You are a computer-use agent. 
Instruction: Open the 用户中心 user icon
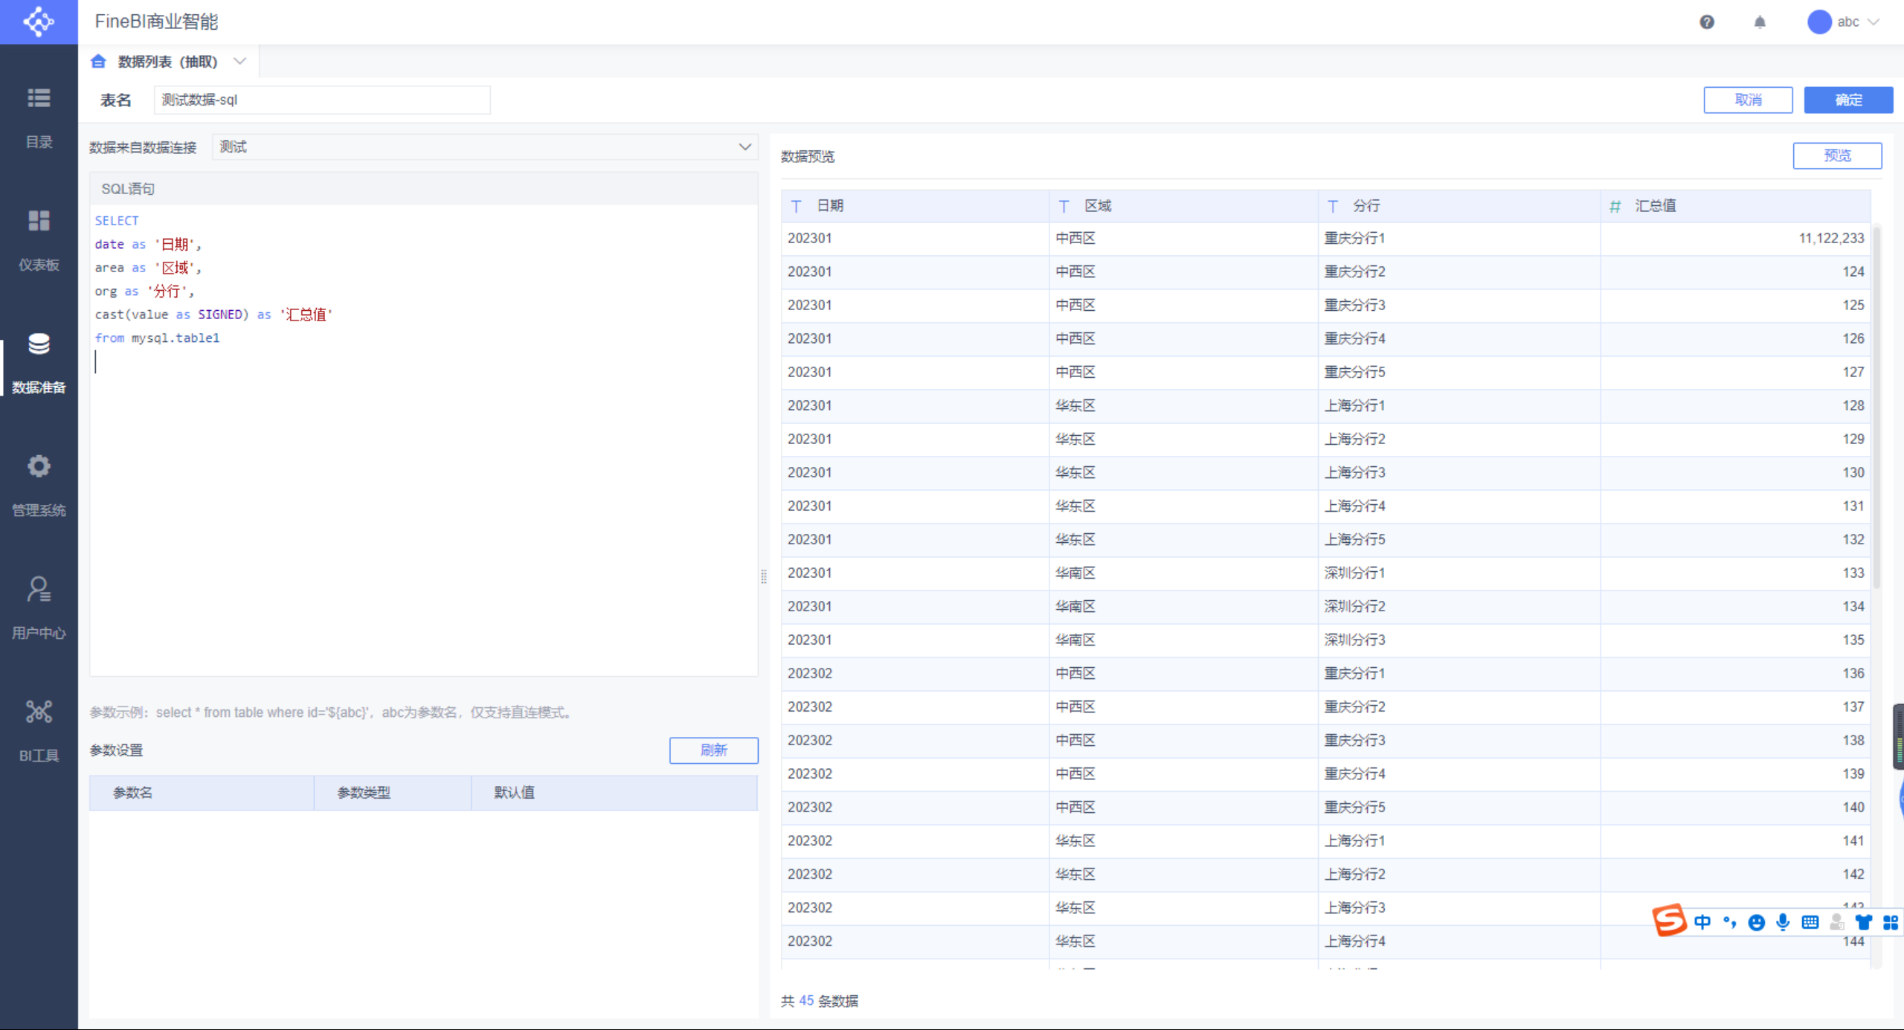coord(39,589)
